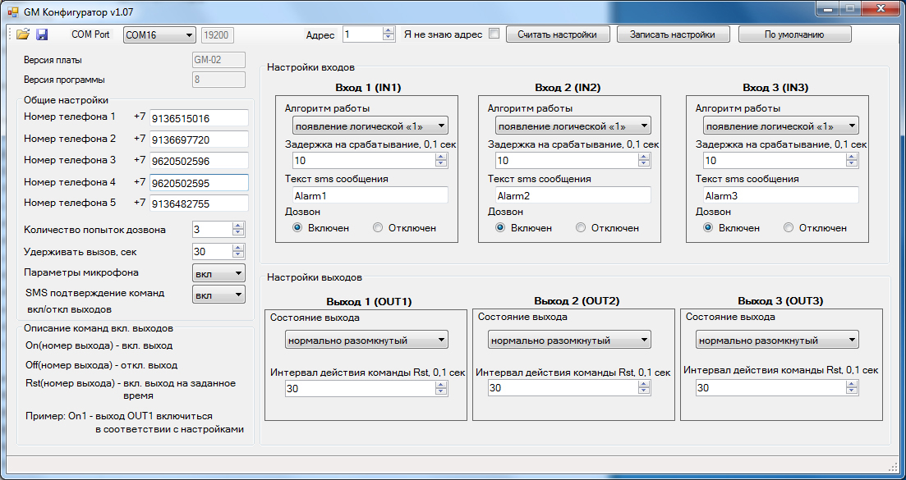
Task: Open the COM Port dropdown showing COM16
Action: pos(159,34)
